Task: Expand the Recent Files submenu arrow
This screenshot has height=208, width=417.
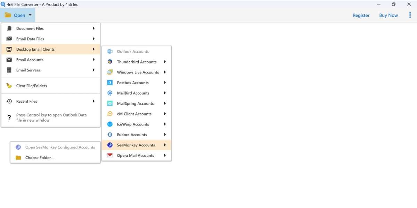Action: (x=94, y=101)
